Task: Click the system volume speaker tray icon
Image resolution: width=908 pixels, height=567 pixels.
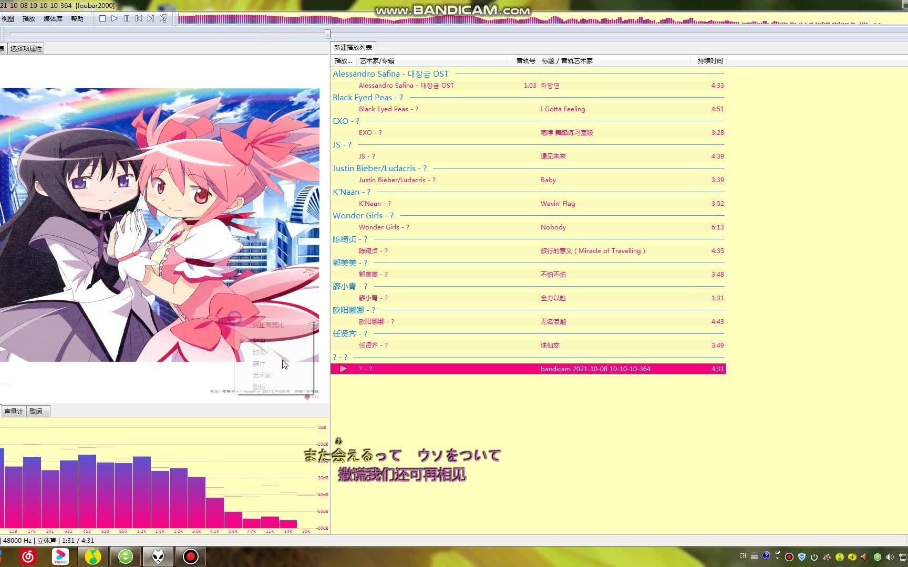Action: 890,557
